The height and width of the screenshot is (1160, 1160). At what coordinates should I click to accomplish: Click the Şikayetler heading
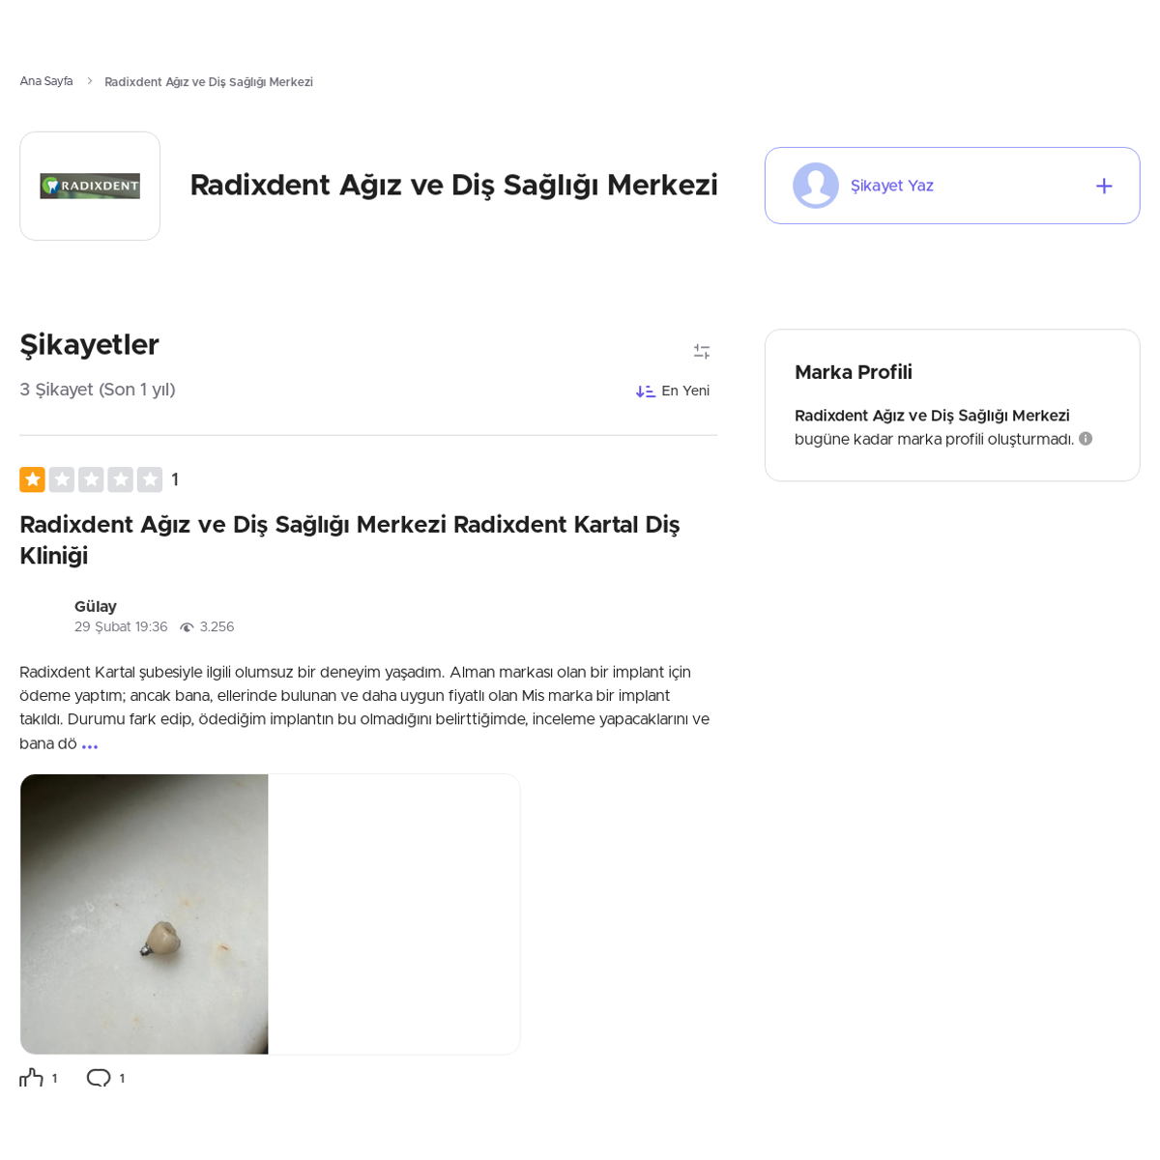point(89,345)
